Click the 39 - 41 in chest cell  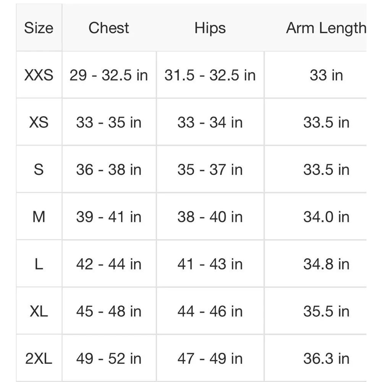tap(109, 217)
